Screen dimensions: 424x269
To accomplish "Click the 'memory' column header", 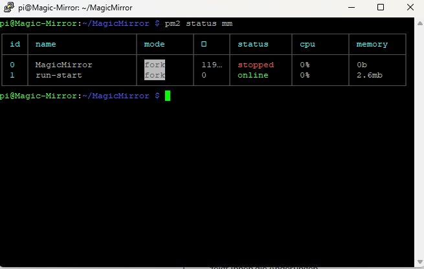I will (372, 45).
